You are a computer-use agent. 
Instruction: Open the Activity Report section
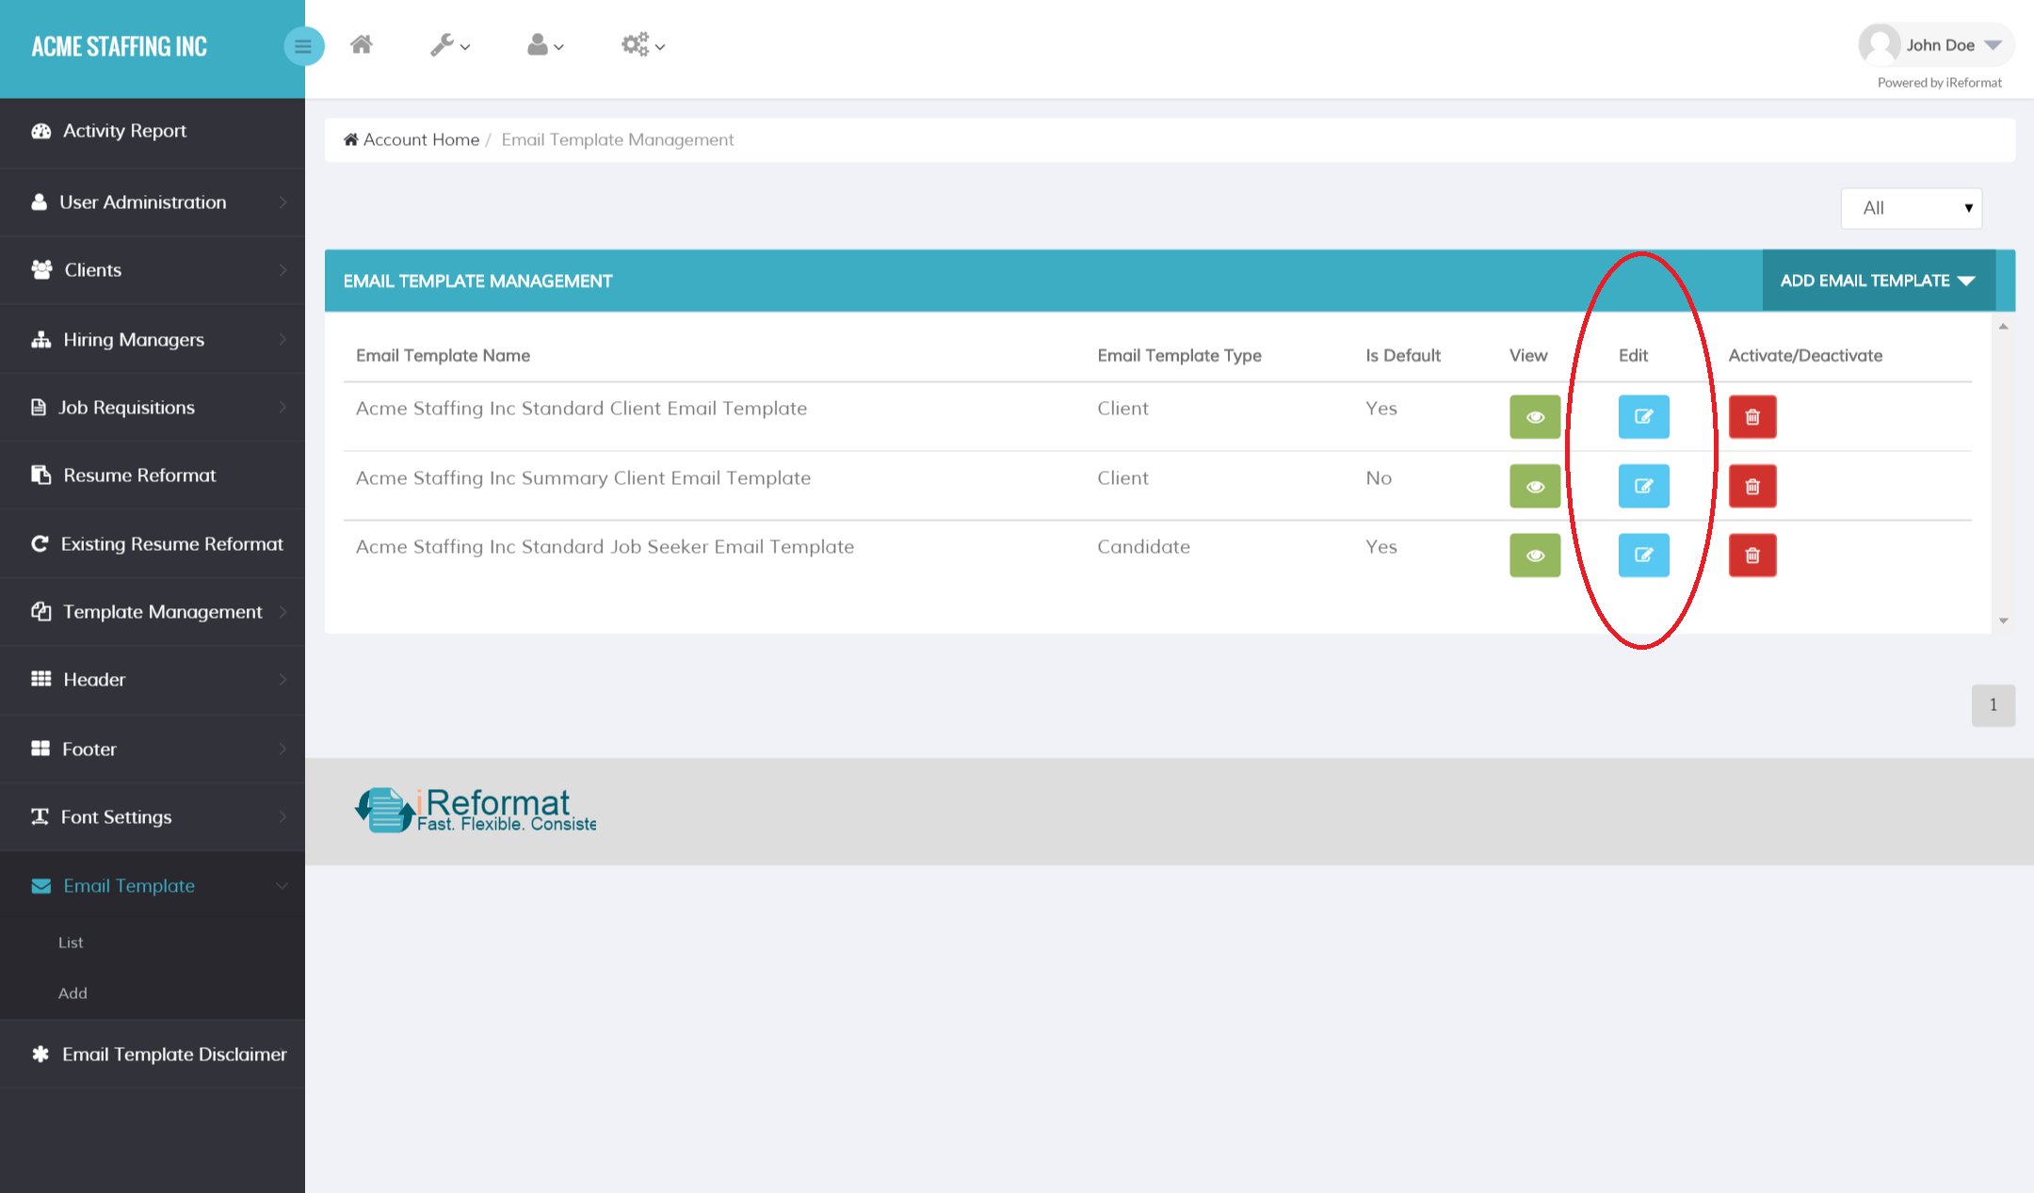coord(123,131)
